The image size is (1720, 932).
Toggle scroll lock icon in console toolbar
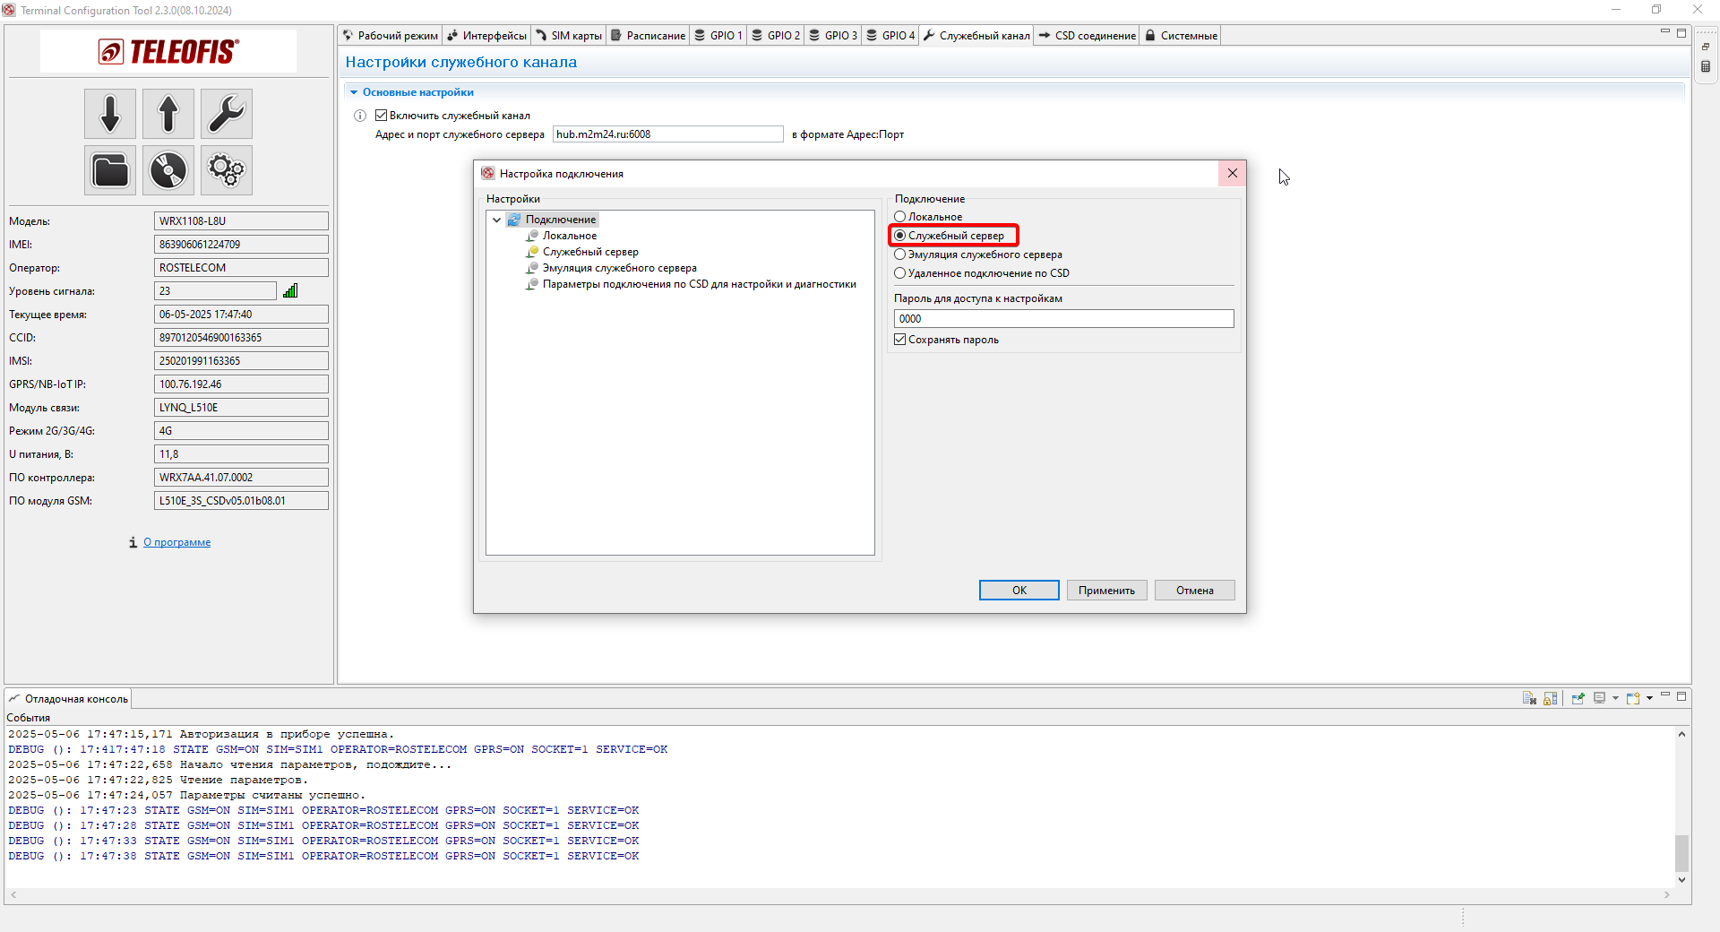click(x=1551, y=698)
